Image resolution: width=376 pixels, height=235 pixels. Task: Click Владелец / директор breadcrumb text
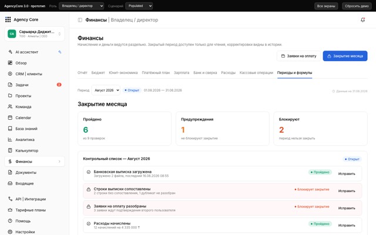coord(135,20)
